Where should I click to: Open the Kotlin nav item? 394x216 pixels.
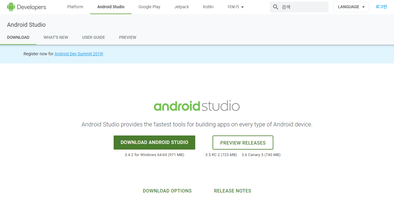[x=208, y=7]
